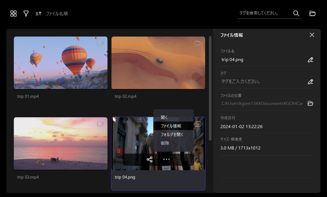Click the three-dots more options icon
Image resolution: width=327 pixels, height=197 pixels.
pos(166,160)
